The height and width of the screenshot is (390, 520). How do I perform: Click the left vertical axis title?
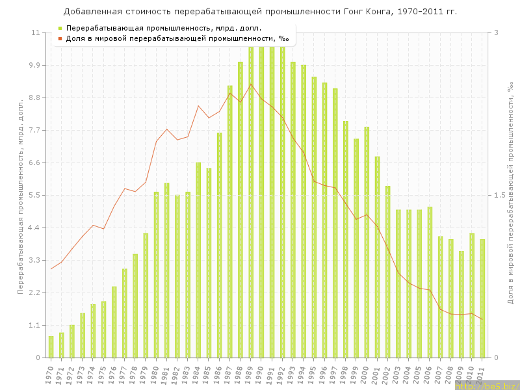(x=20, y=195)
